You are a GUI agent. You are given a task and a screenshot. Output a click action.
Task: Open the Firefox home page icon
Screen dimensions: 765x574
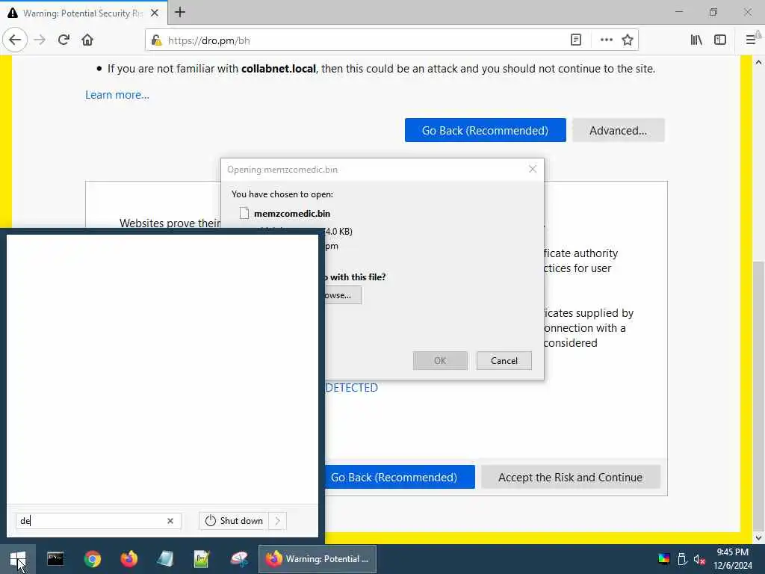click(x=87, y=40)
